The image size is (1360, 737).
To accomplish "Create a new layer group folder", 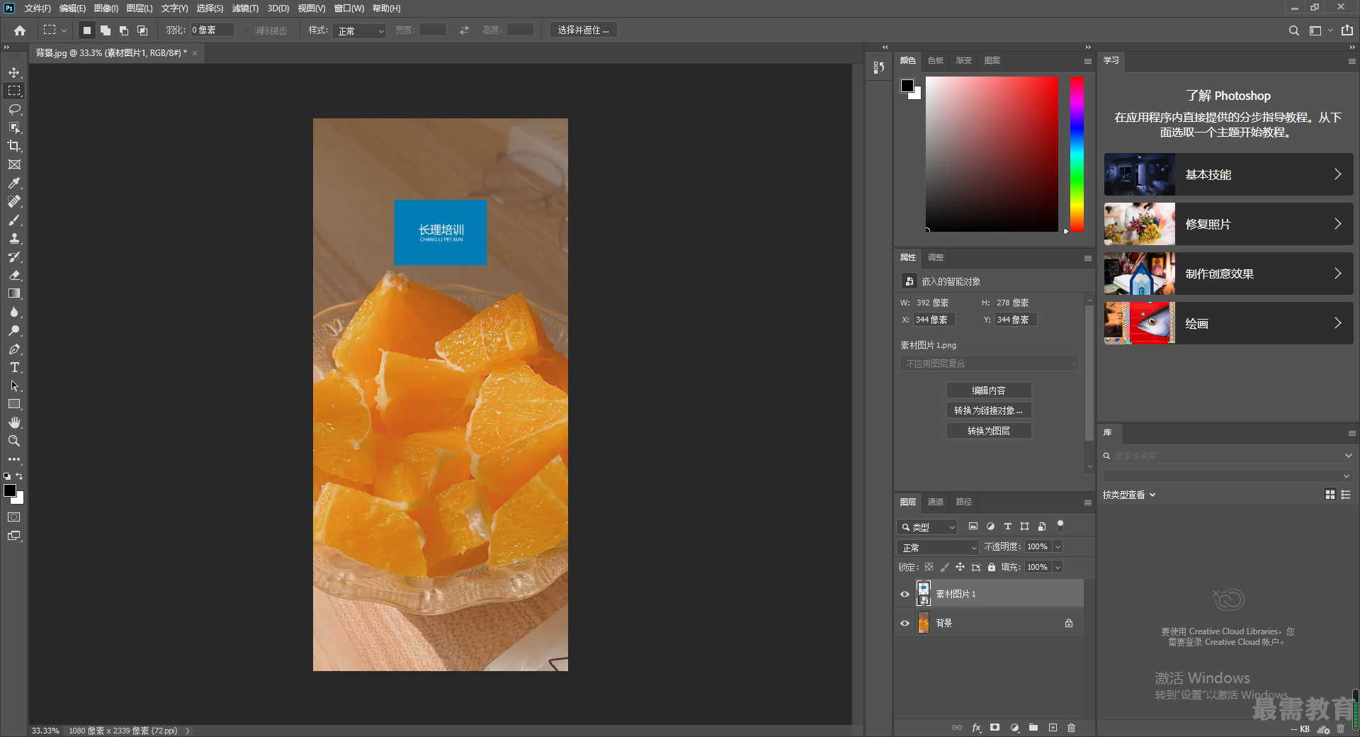I will coord(1033,728).
